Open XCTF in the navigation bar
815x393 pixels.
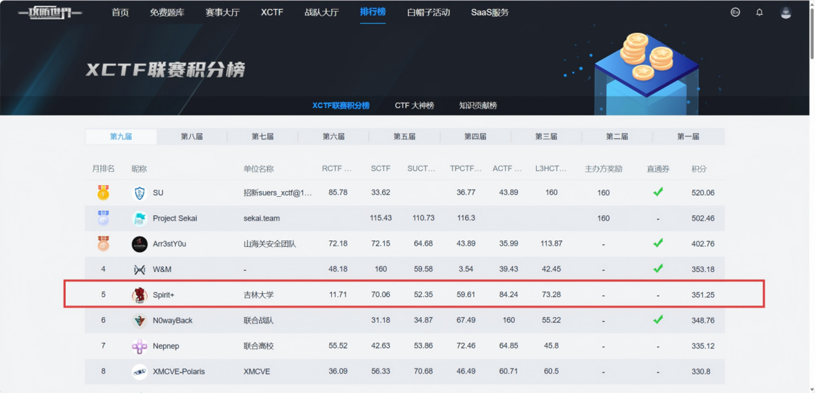(272, 12)
